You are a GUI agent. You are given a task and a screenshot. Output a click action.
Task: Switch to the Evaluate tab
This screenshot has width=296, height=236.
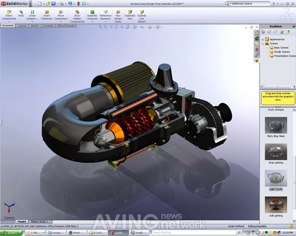point(48,26)
